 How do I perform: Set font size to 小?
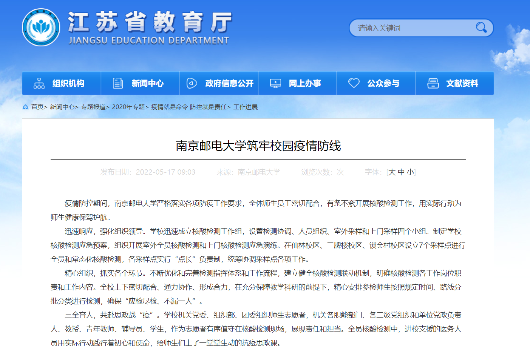(x=410, y=172)
